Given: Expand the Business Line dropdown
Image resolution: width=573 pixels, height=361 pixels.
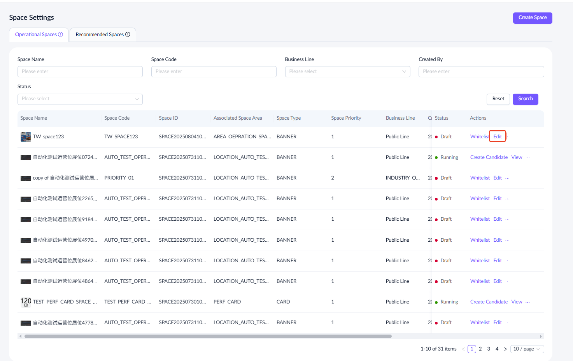Looking at the screenshot, I should 347,72.
